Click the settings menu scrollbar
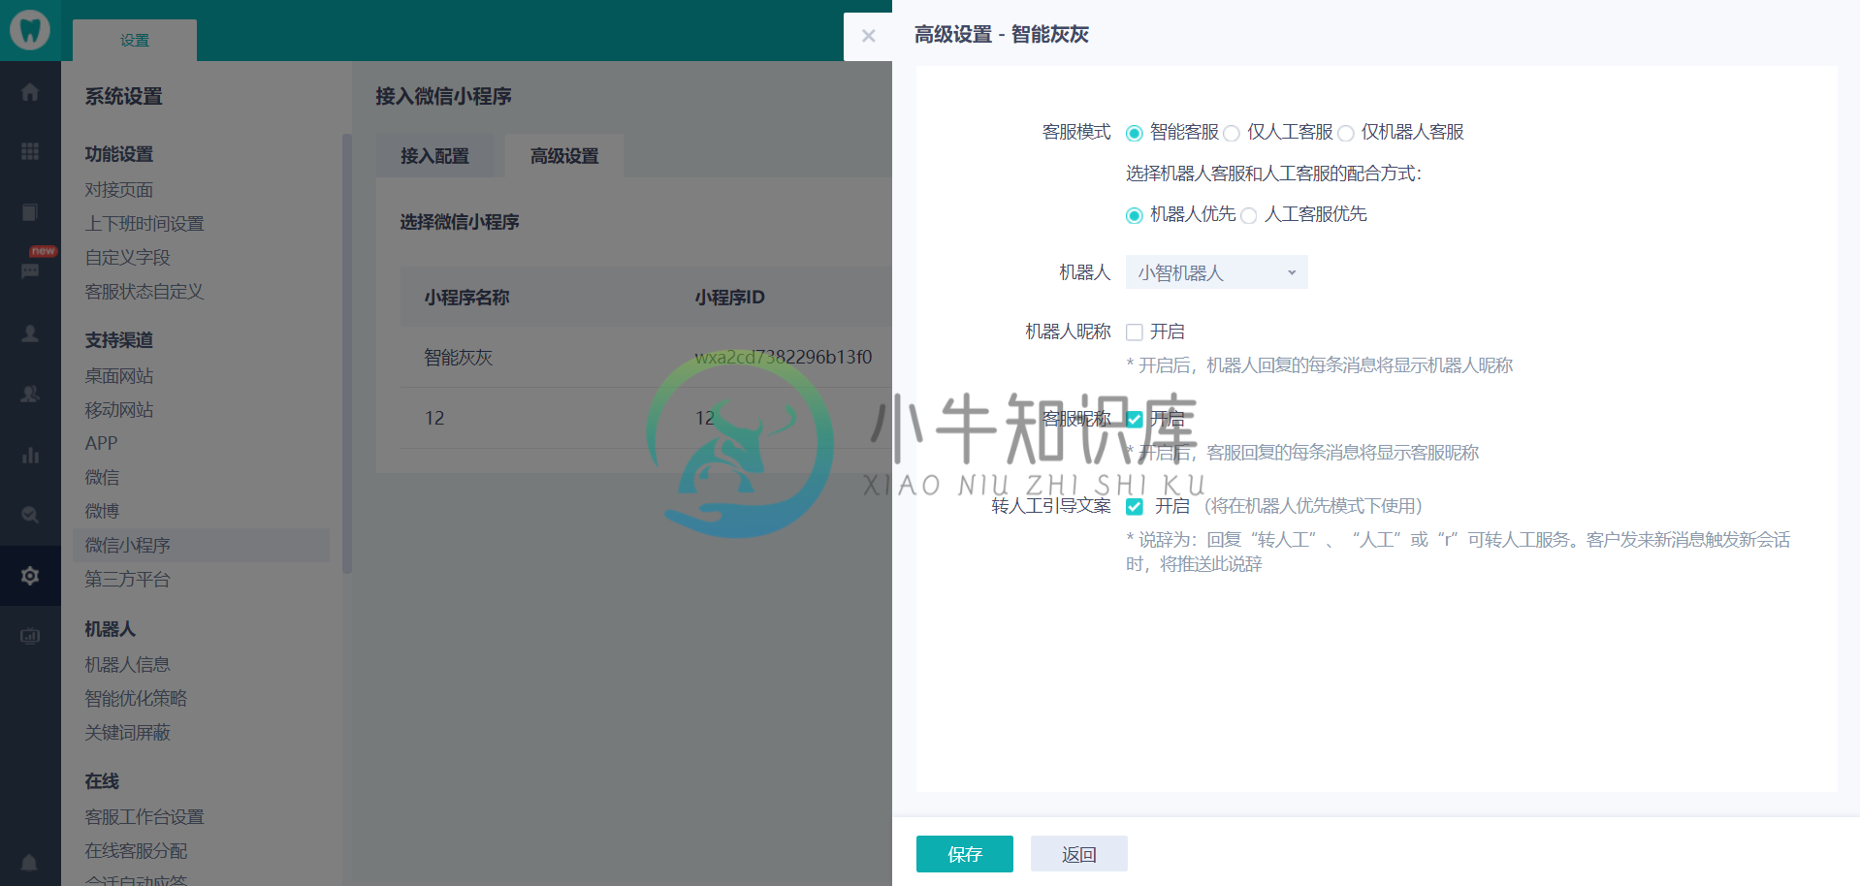 (x=346, y=354)
